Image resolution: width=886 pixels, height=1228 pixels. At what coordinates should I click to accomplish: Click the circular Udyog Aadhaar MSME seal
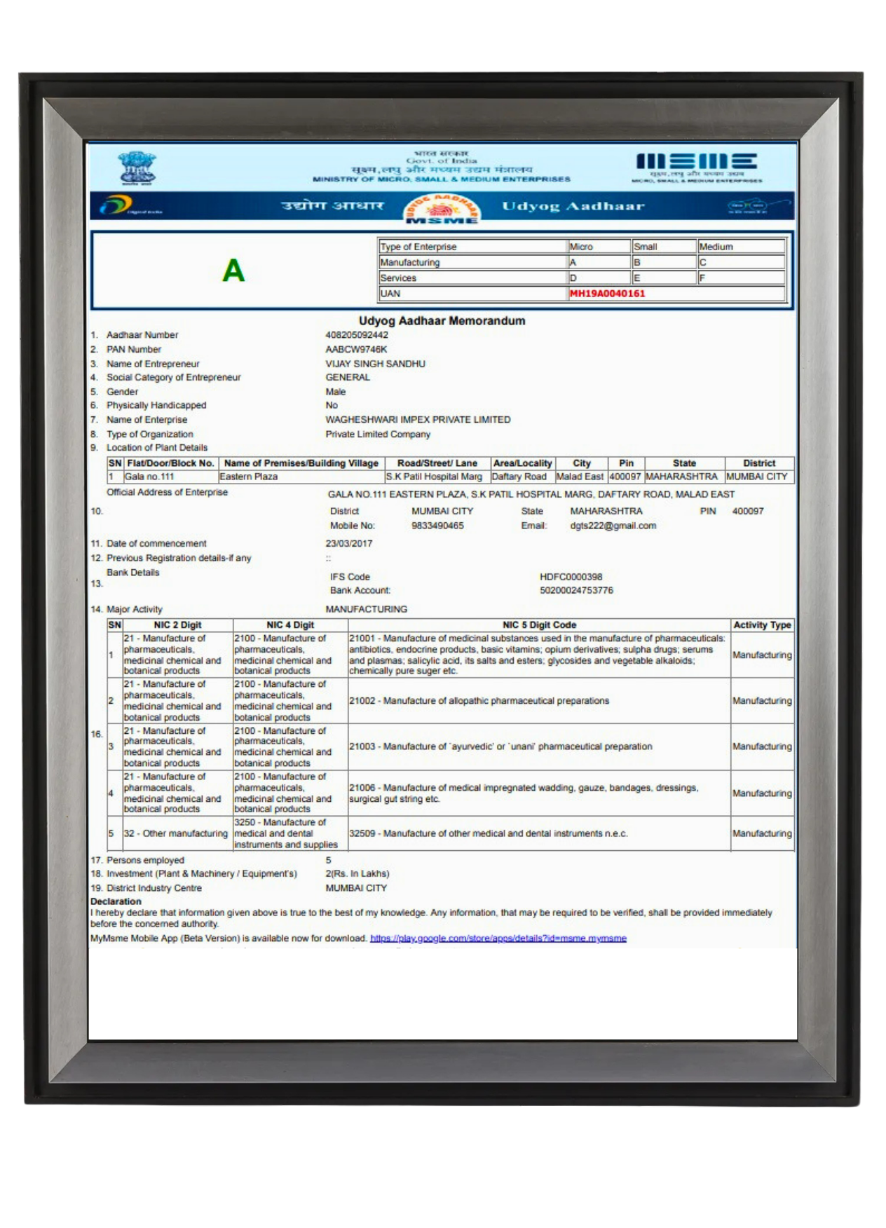(x=442, y=208)
